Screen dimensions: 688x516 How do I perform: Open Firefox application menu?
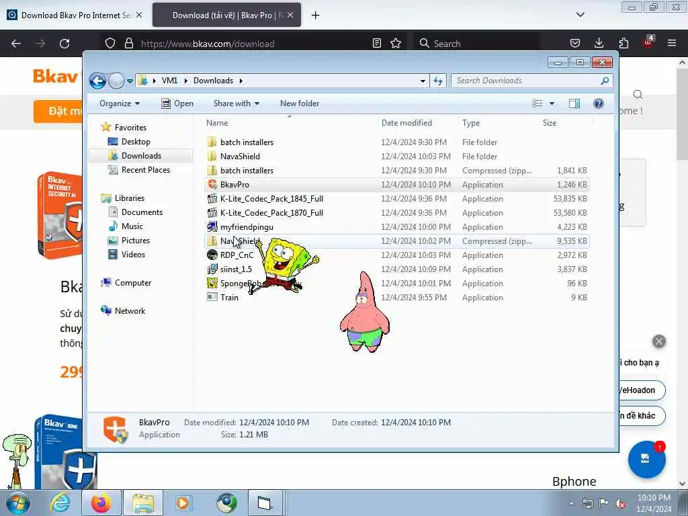coord(672,44)
